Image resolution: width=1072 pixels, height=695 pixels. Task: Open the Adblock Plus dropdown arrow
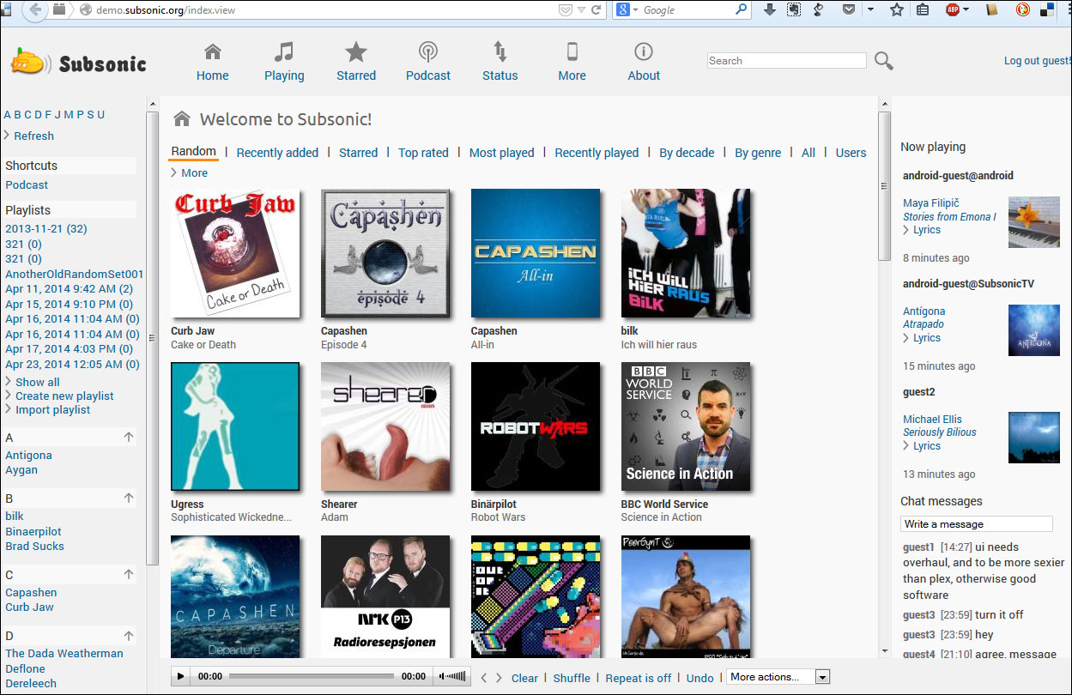pyautogui.click(x=966, y=10)
